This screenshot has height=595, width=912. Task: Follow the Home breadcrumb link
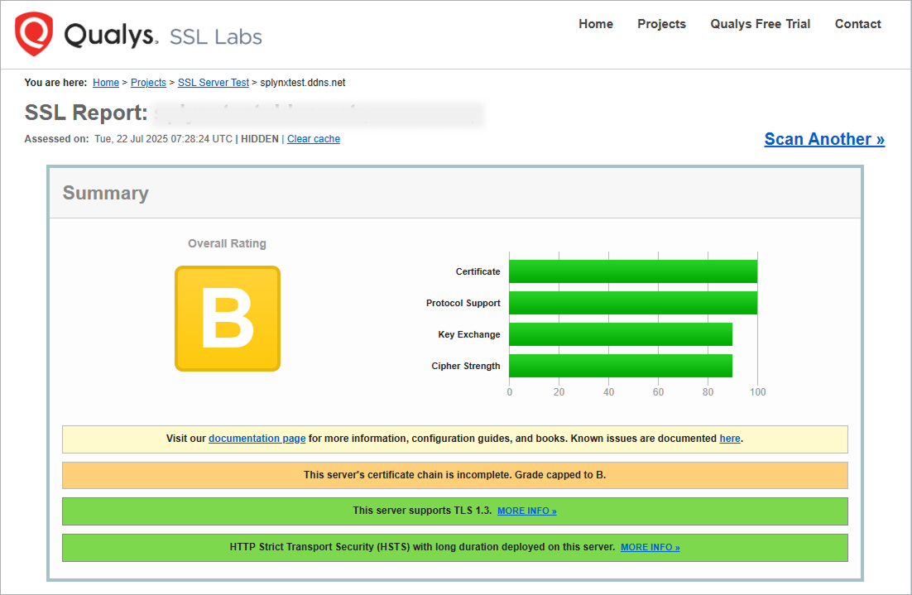[x=106, y=83]
